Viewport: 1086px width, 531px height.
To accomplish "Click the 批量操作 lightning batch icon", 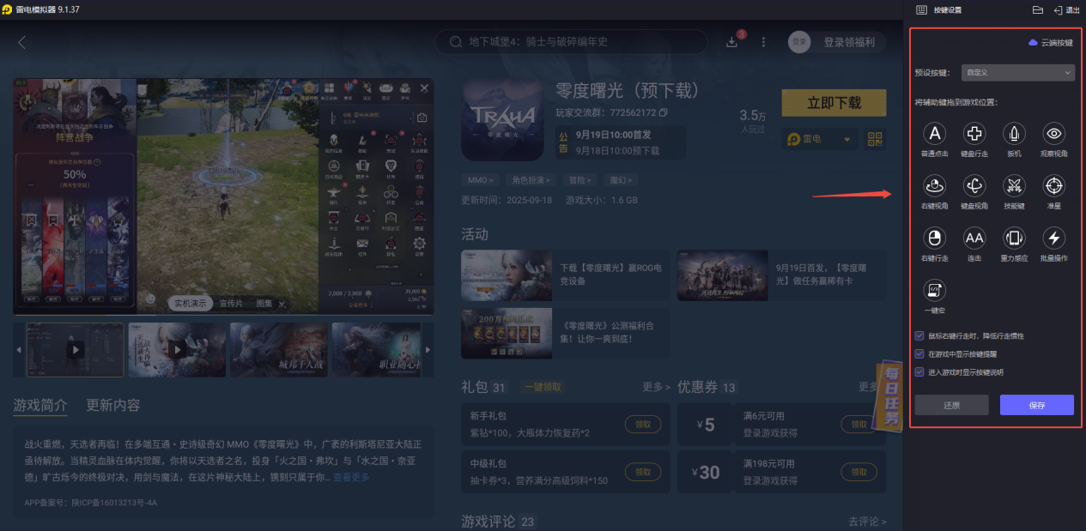I will pyautogui.click(x=1053, y=238).
